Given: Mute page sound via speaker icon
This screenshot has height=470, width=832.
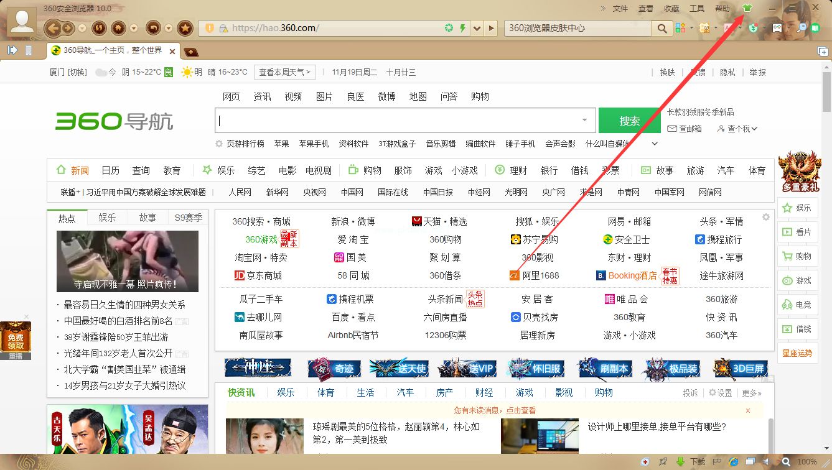Looking at the screenshot, I should point(766,463).
